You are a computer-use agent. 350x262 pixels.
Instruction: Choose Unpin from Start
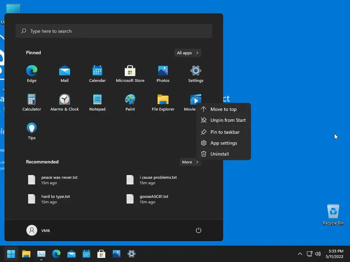click(224, 120)
